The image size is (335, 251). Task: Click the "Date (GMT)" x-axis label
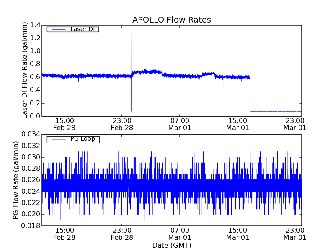point(172,245)
